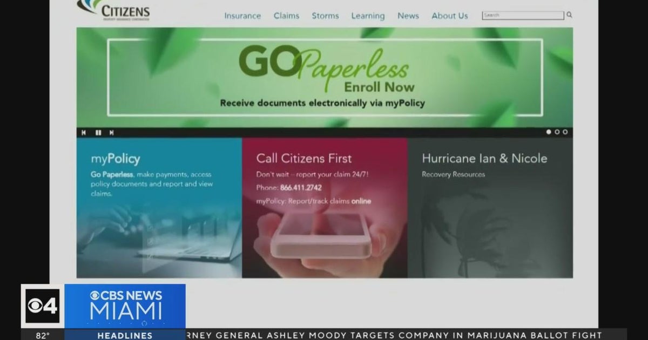648x340 pixels.
Task: Click into the Search field
Action: coord(523,15)
